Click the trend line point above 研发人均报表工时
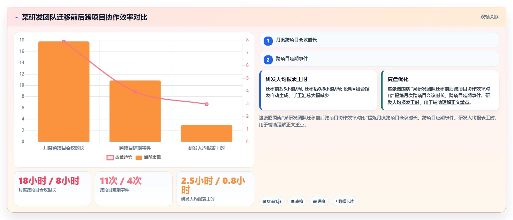Viewport: 513px width, 220px height. [206, 104]
